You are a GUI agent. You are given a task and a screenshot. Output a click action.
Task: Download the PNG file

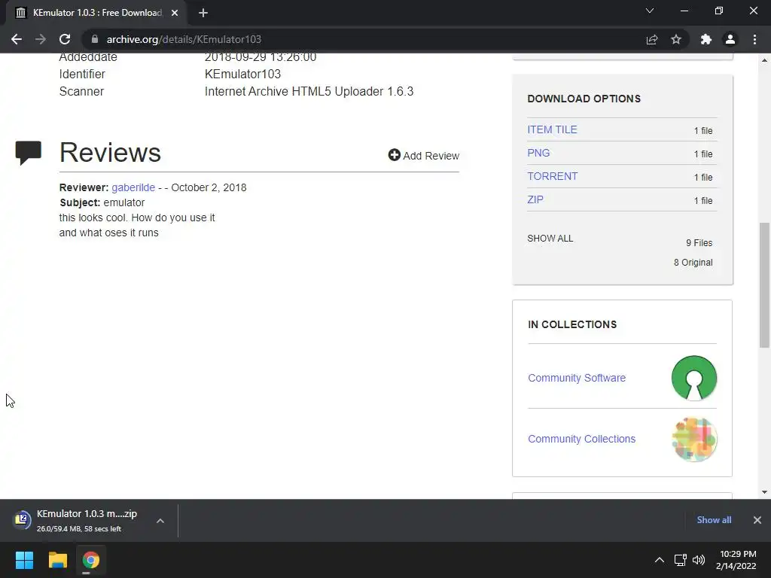point(538,153)
